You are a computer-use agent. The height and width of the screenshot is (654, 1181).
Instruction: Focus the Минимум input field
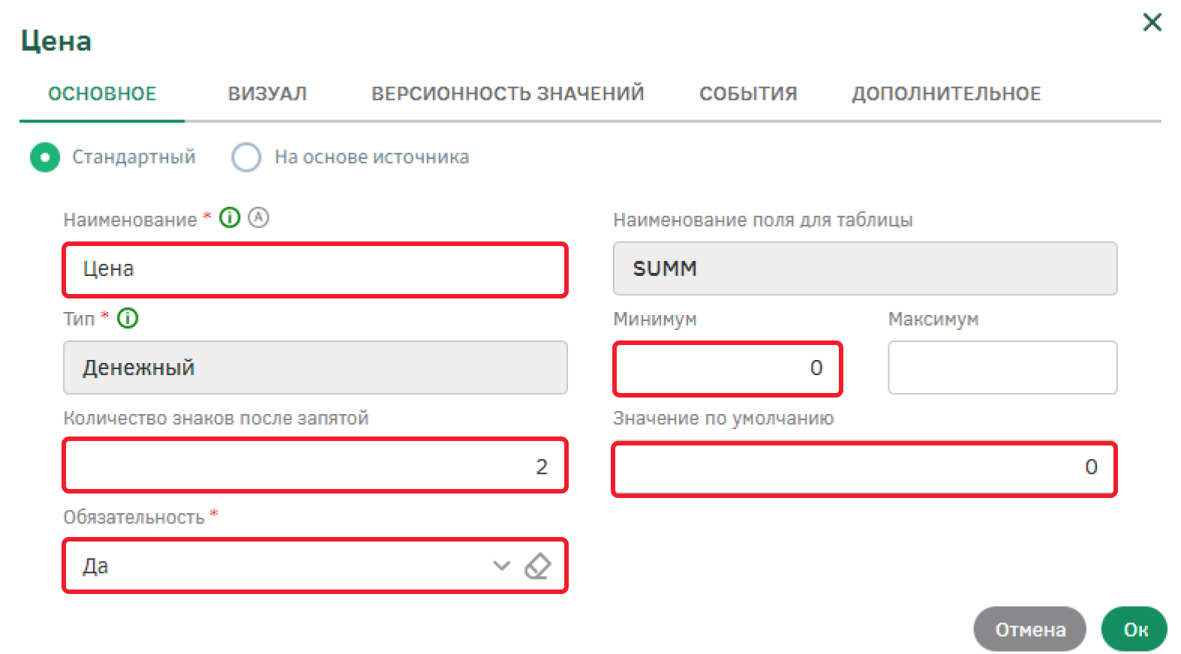727,368
